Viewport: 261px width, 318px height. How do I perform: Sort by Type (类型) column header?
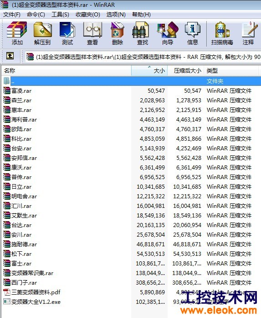(x=231, y=70)
